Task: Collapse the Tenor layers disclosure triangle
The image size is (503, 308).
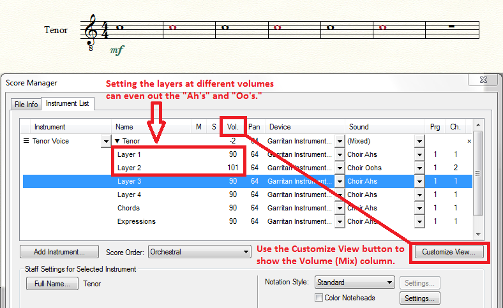Action: click(x=117, y=141)
